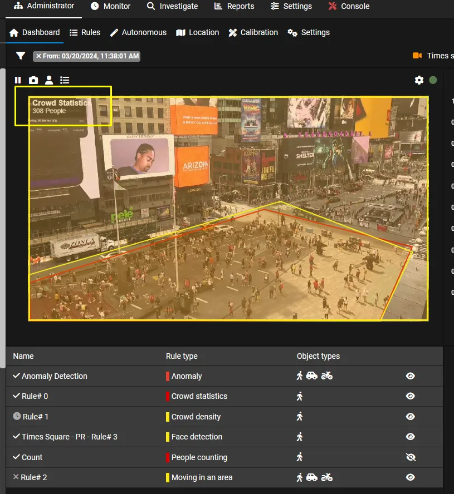Toggle visibility of Rule# 1
This screenshot has height=494, width=454.
coord(410,417)
